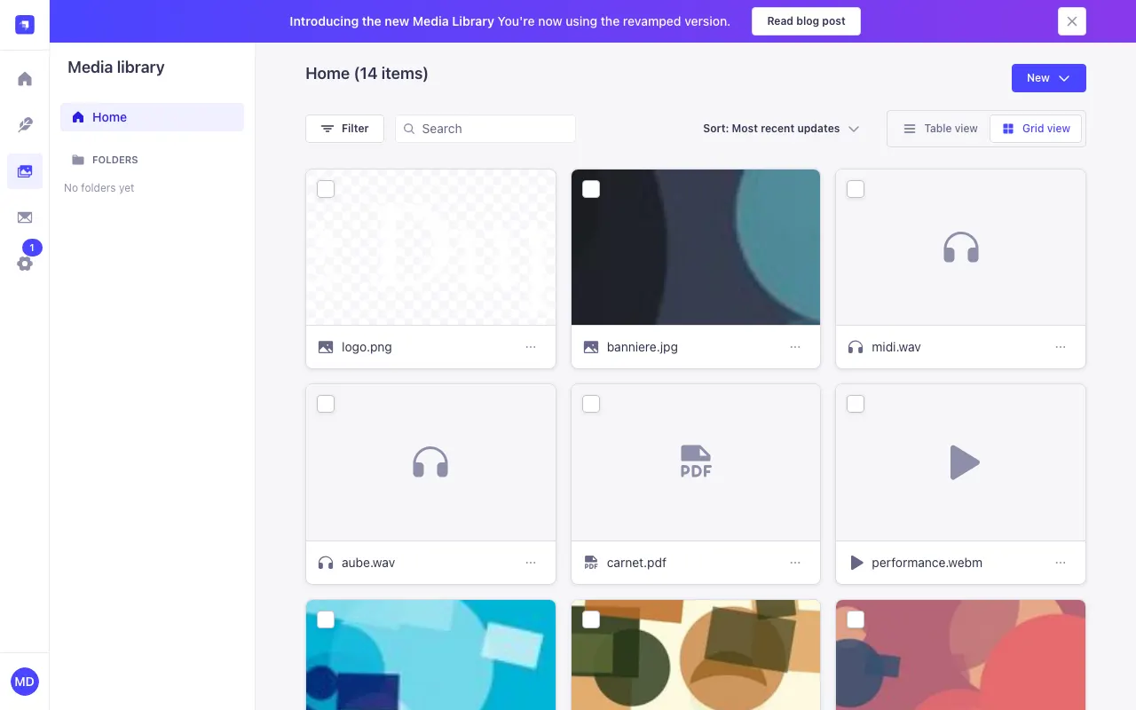Open the Media Library sidebar icon
The height and width of the screenshot is (710, 1136).
point(25,171)
